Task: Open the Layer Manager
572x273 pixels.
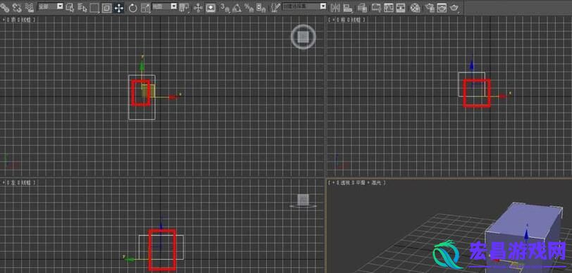Action: (362, 8)
